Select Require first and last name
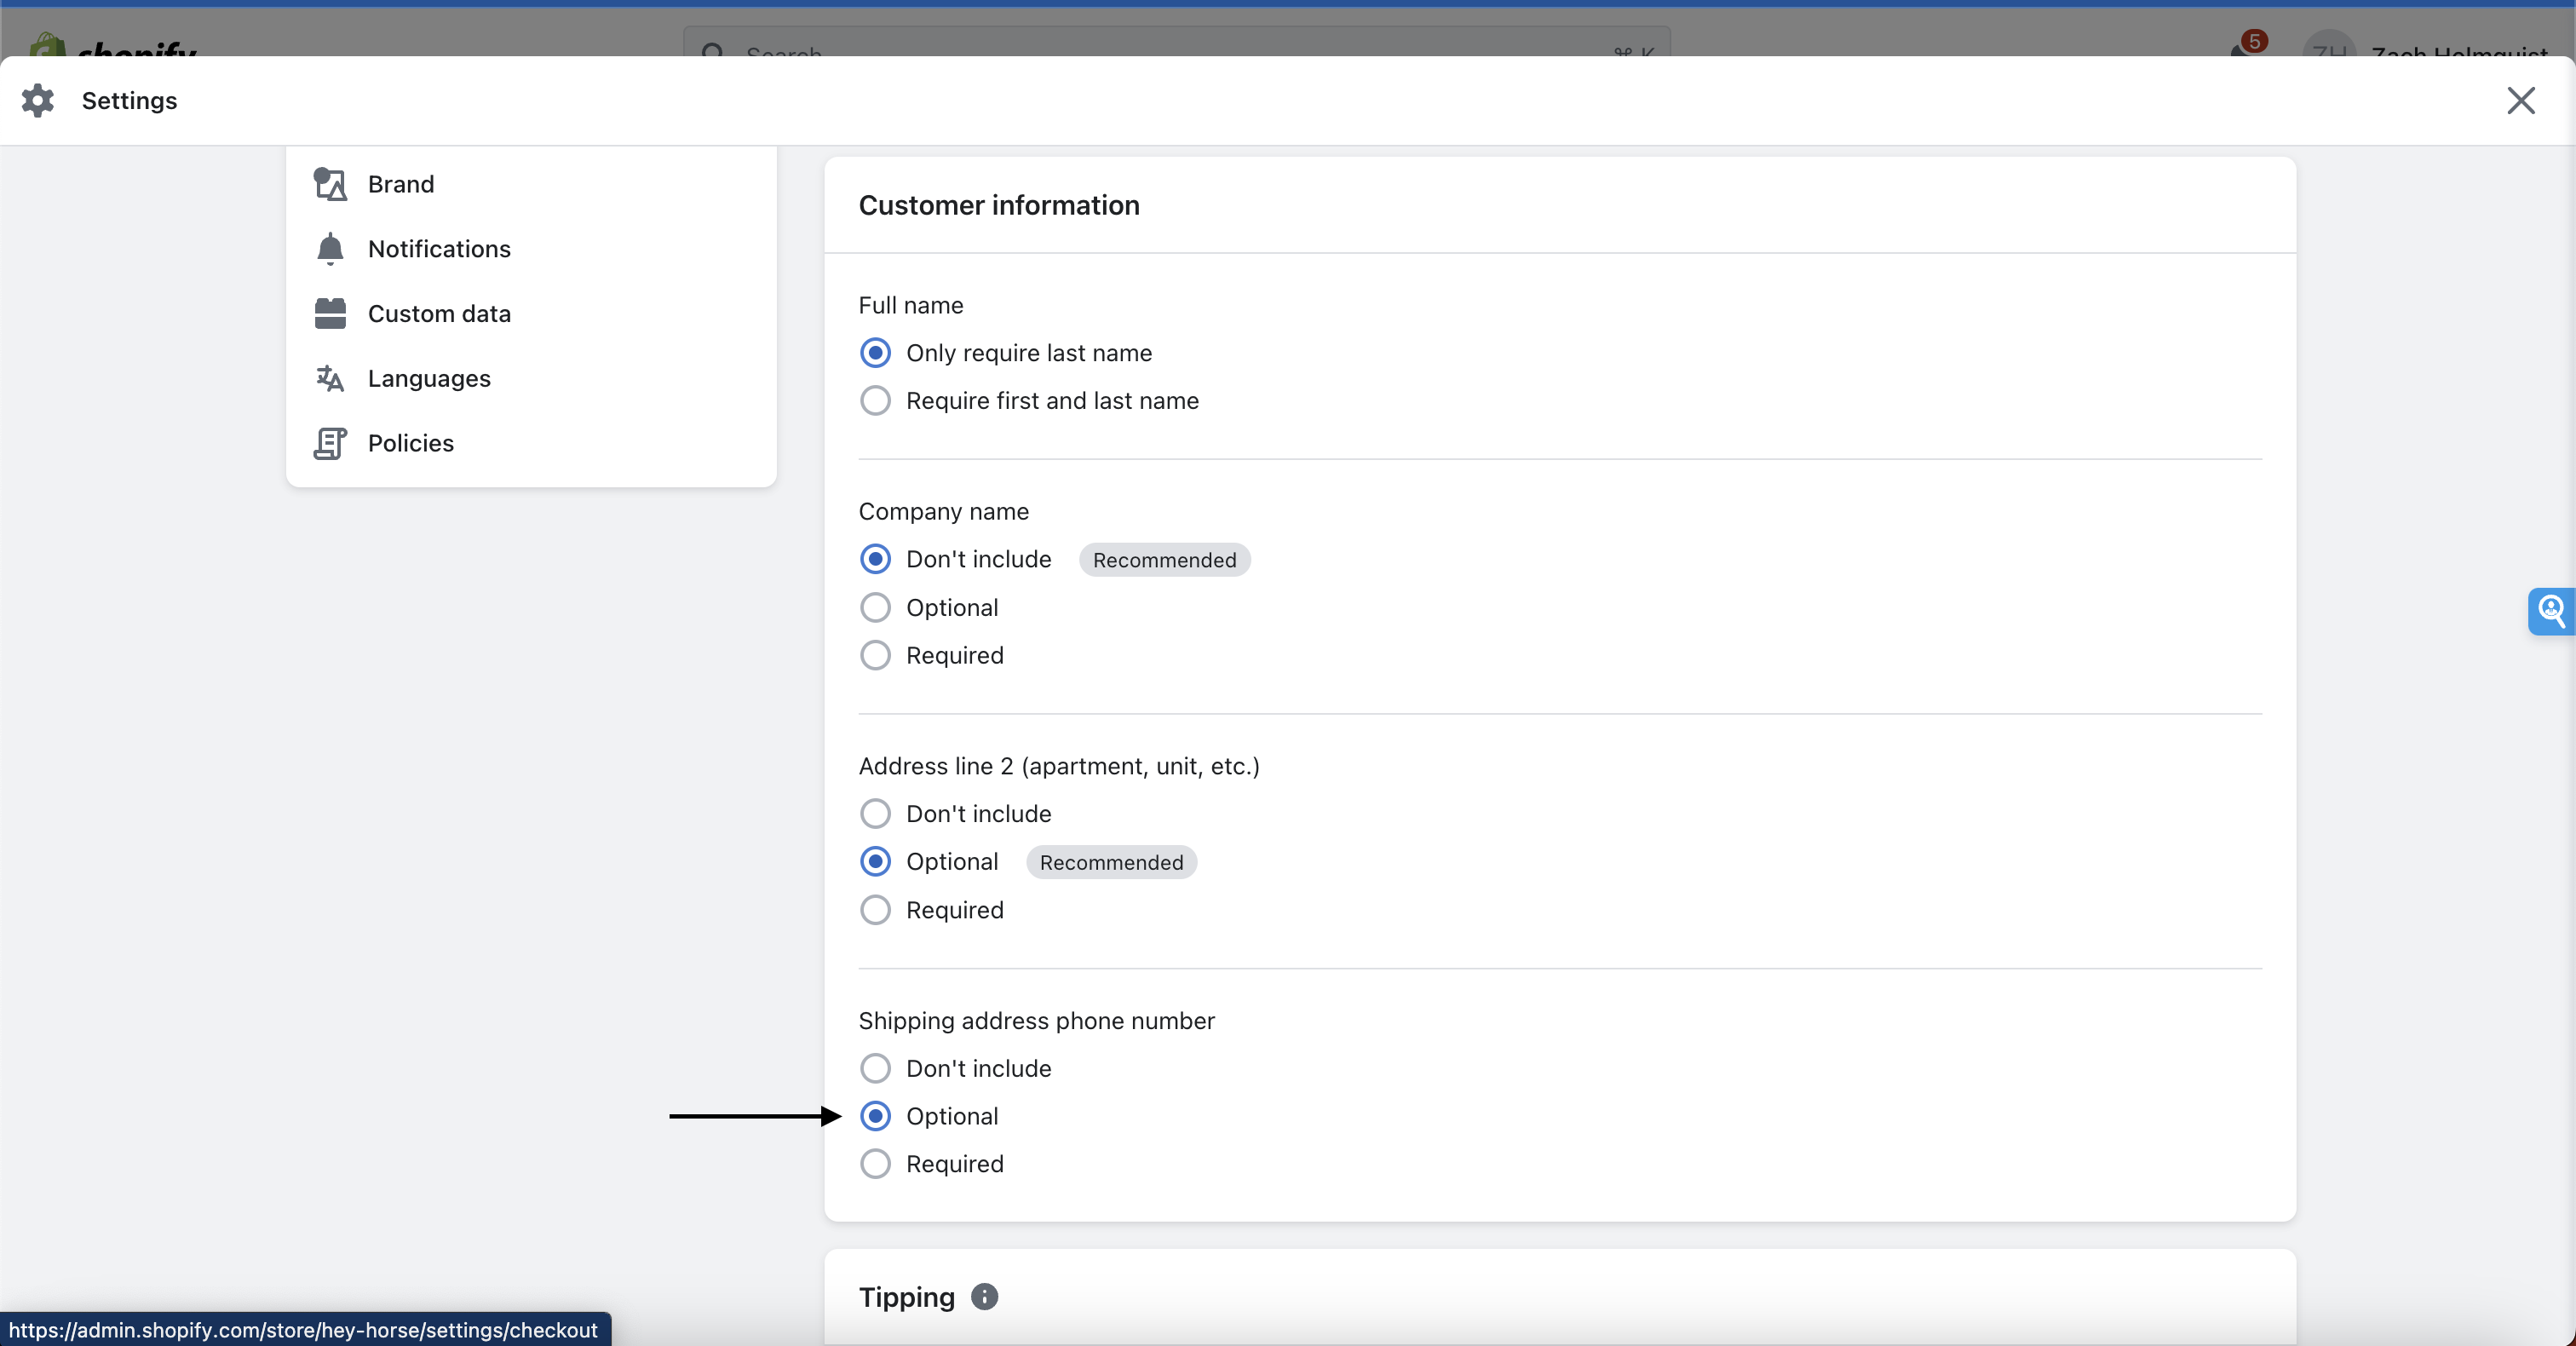This screenshot has width=2576, height=1346. [875, 401]
